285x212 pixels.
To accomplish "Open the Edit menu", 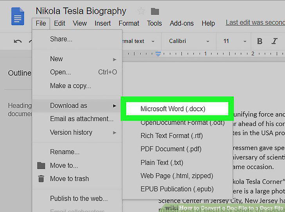I will click(x=60, y=23).
